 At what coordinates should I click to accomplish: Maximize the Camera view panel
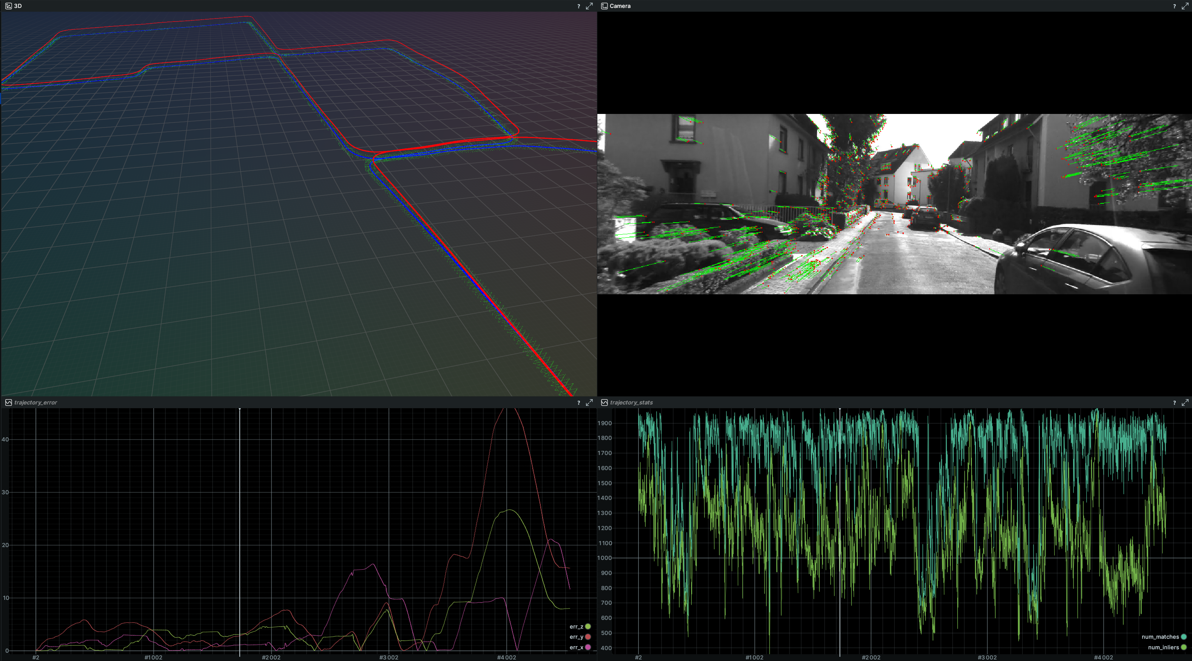coord(1185,6)
